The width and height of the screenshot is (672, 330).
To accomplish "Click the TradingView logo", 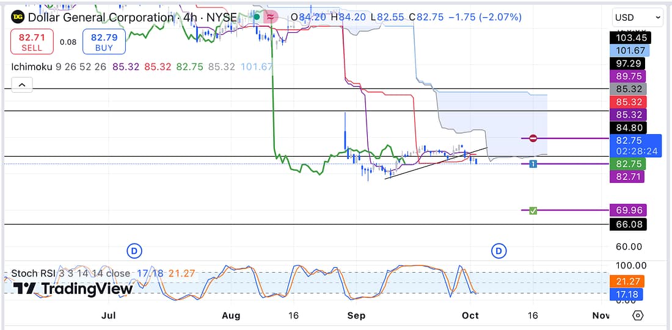I will (73, 289).
